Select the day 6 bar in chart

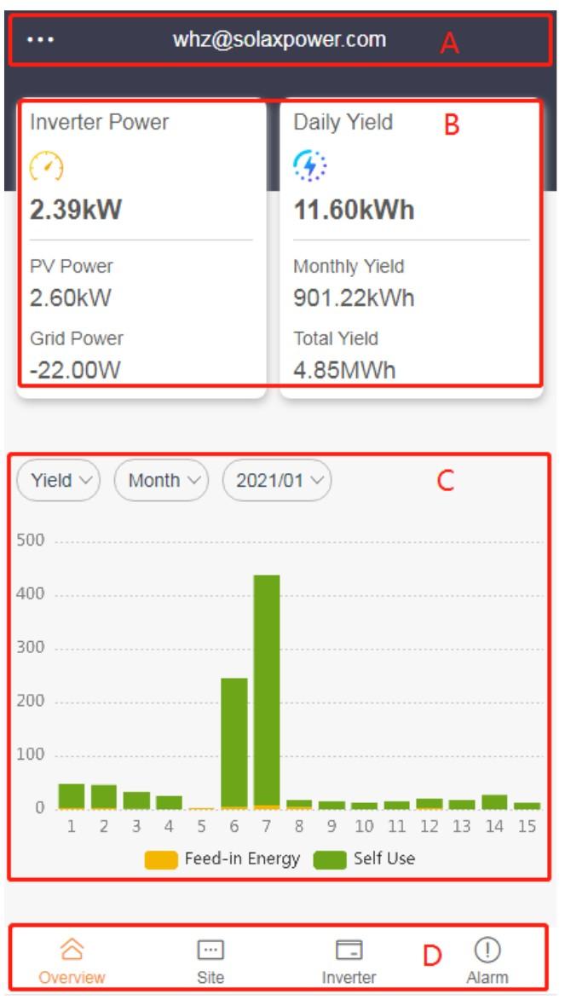tap(234, 743)
